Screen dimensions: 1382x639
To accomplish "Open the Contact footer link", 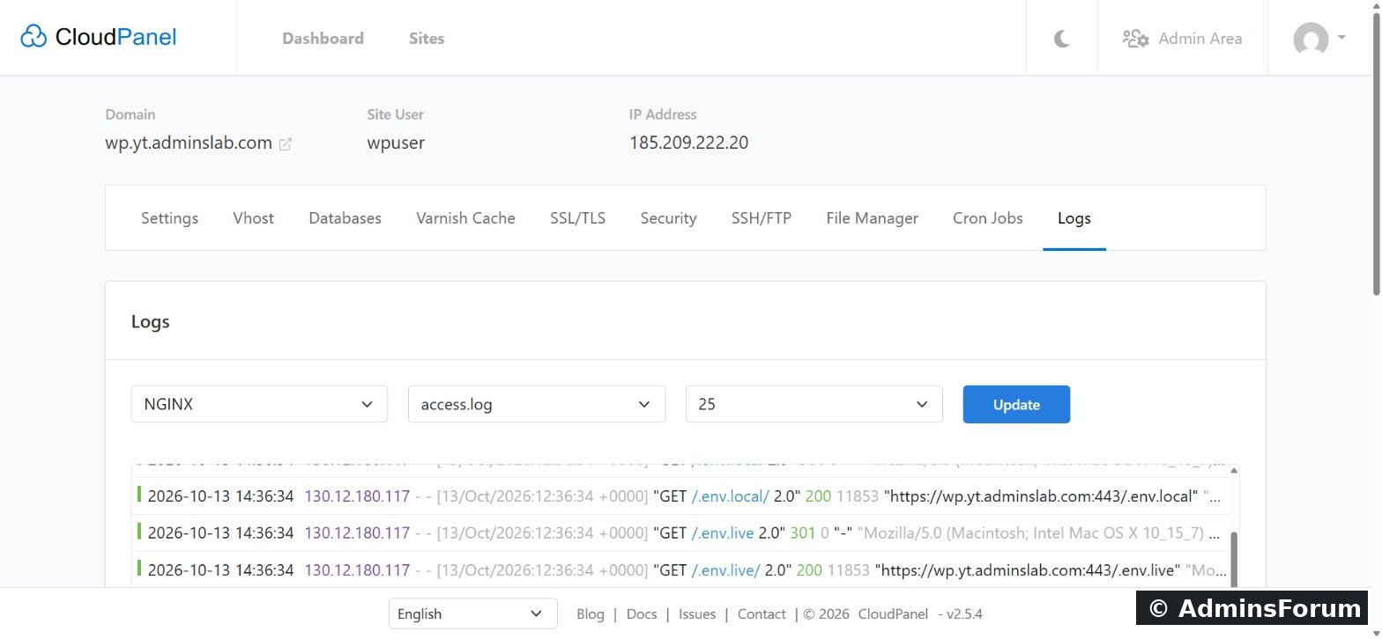I will click(x=762, y=614).
